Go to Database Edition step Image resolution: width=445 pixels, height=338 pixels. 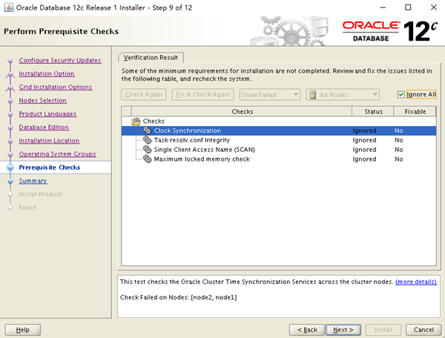point(44,127)
